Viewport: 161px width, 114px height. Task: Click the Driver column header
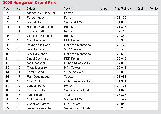pos(31,9)
